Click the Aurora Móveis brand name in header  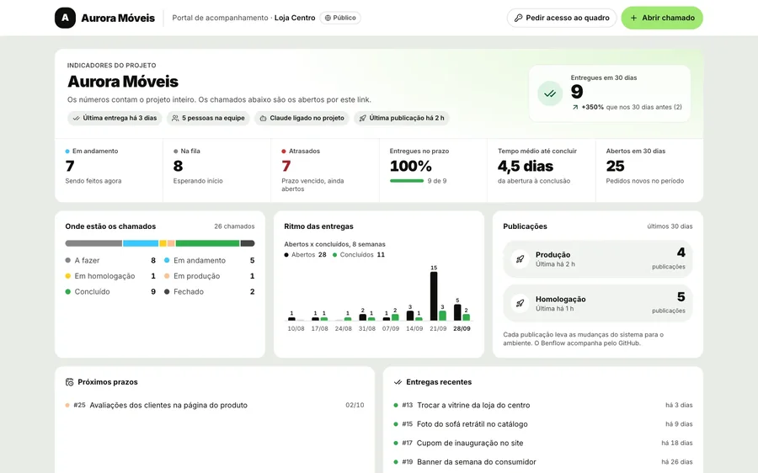[x=118, y=18]
